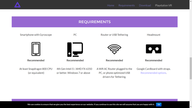Click 'At least Snapdragon 800 CPU' text
Screen dimensions: 192x108
tap(36, 69)
